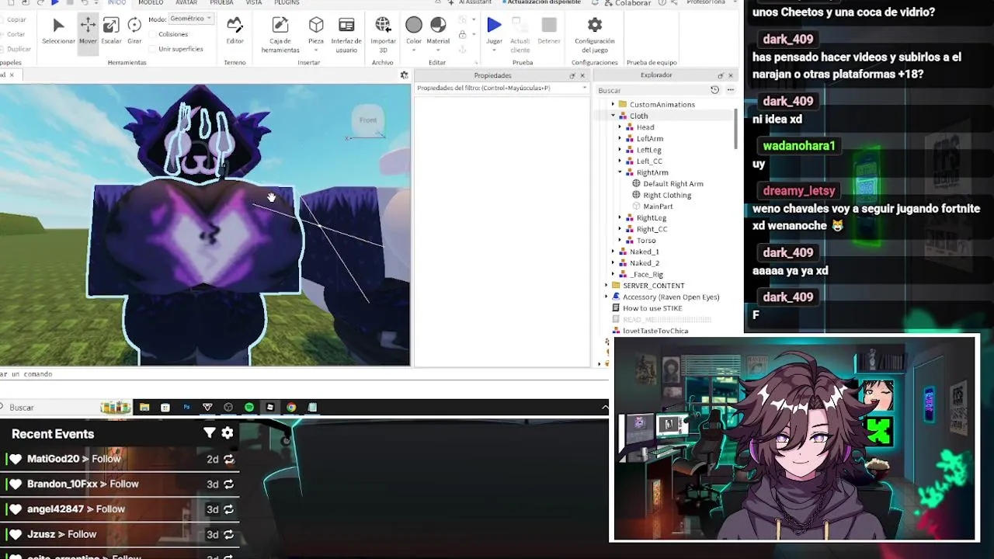Select the Seleccionar arrow tool
The image size is (994, 559).
click(x=58, y=31)
